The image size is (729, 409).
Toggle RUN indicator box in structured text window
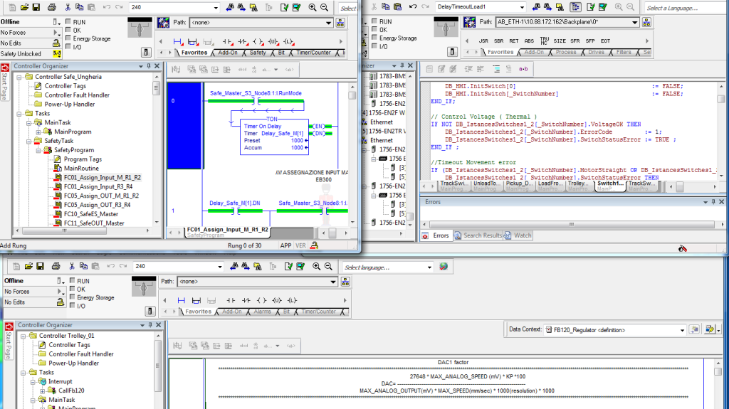point(374,21)
